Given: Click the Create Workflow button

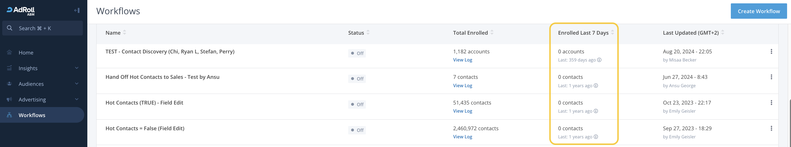Looking at the screenshot, I should pos(759,11).
